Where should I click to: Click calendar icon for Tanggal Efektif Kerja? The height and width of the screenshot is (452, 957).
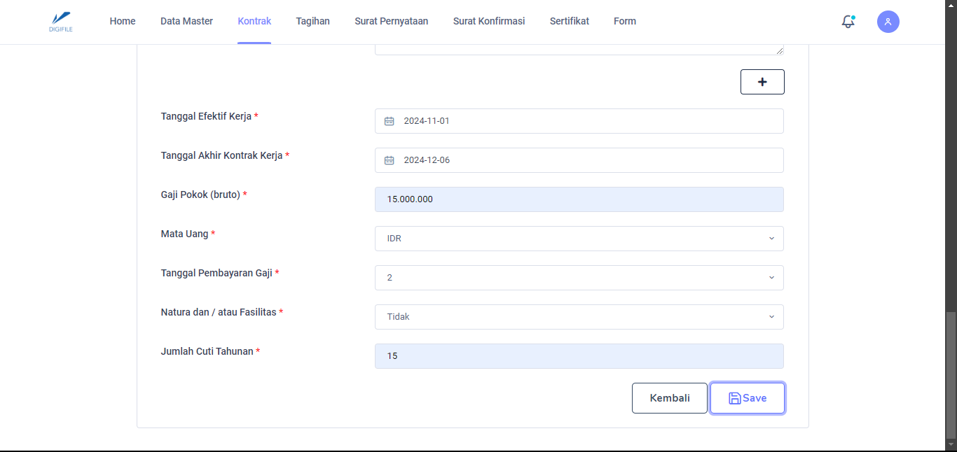click(x=390, y=121)
